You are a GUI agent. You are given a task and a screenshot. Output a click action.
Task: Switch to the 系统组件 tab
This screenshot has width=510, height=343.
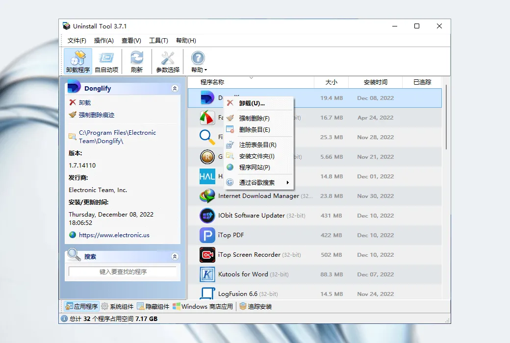pos(117,306)
